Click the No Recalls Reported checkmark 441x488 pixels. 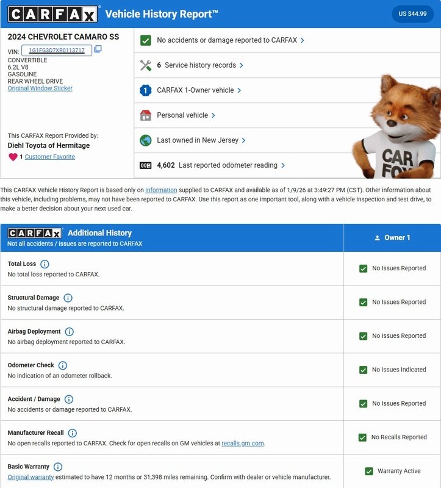coord(362,437)
